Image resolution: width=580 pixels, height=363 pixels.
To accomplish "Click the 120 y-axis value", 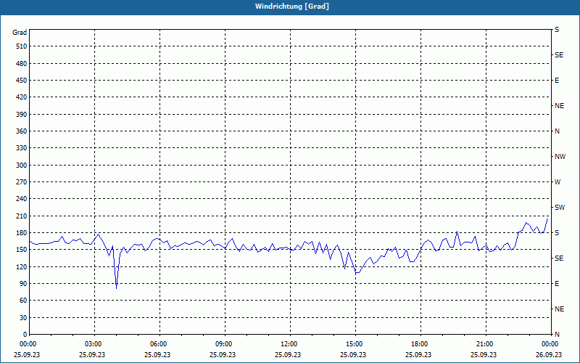I will pos(22,266).
